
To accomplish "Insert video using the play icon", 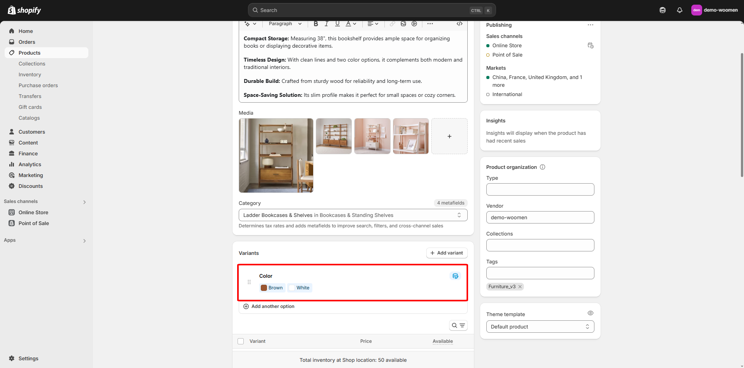I will tap(414, 24).
